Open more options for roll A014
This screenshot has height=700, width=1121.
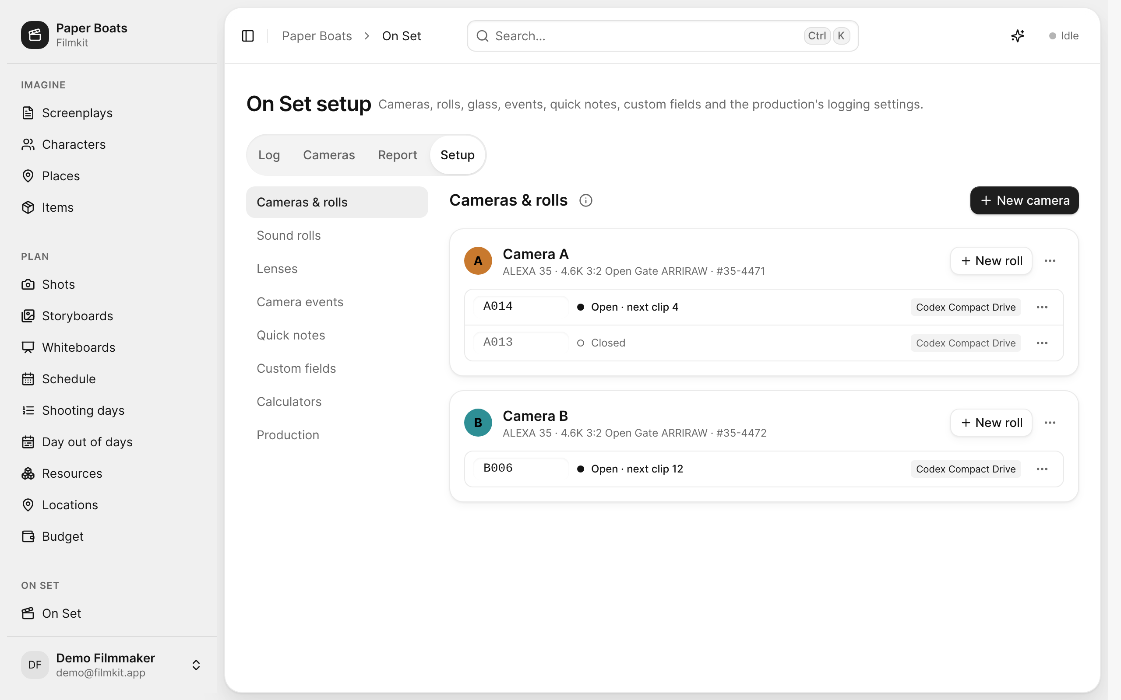[x=1042, y=307]
